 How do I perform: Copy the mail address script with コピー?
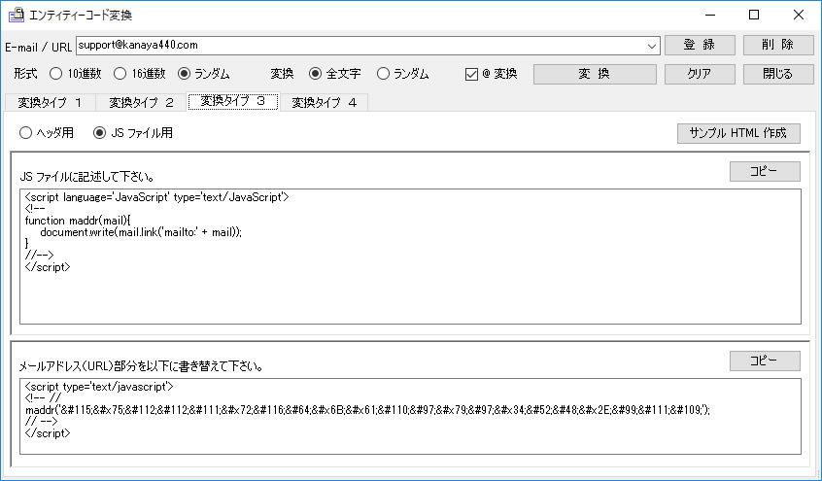click(765, 361)
